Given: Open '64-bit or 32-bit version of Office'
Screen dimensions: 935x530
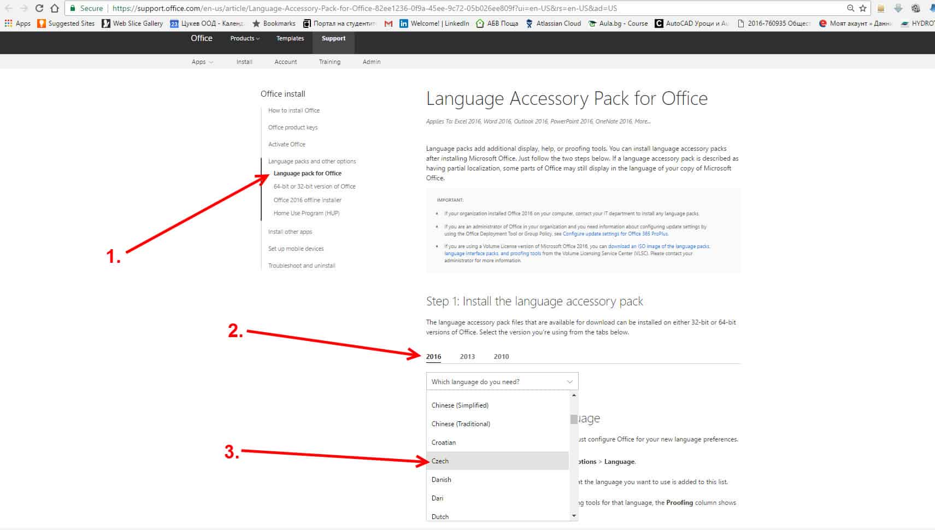Looking at the screenshot, I should [315, 186].
